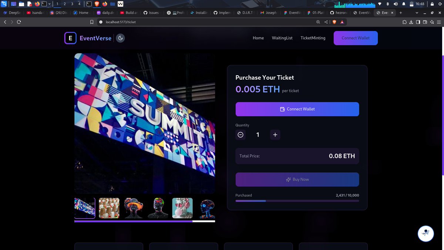
Task: Select the bubblegum statue thumbnail
Action: [182, 208]
